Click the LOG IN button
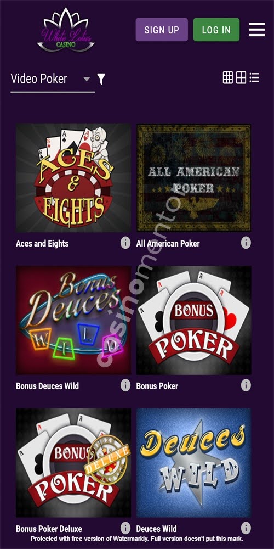274x549 pixels. (216, 30)
